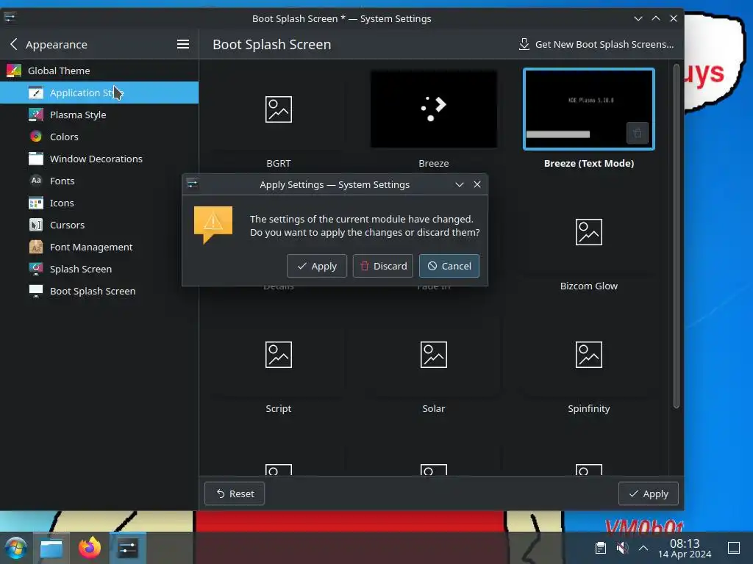This screenshot has width=753, height=564.
Task: Click the Font Management icon
Action: (x=35, y=247)
